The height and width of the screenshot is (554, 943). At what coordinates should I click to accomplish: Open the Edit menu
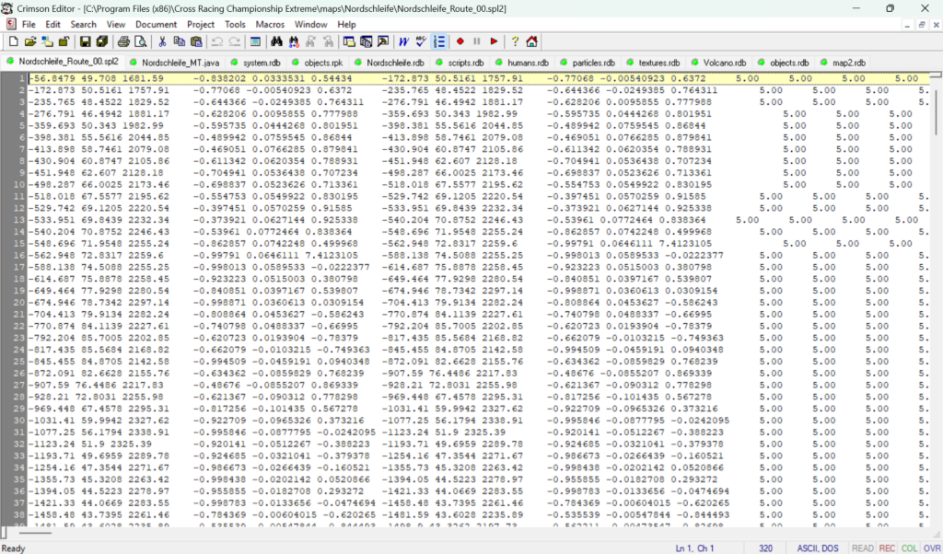[52, 25]
